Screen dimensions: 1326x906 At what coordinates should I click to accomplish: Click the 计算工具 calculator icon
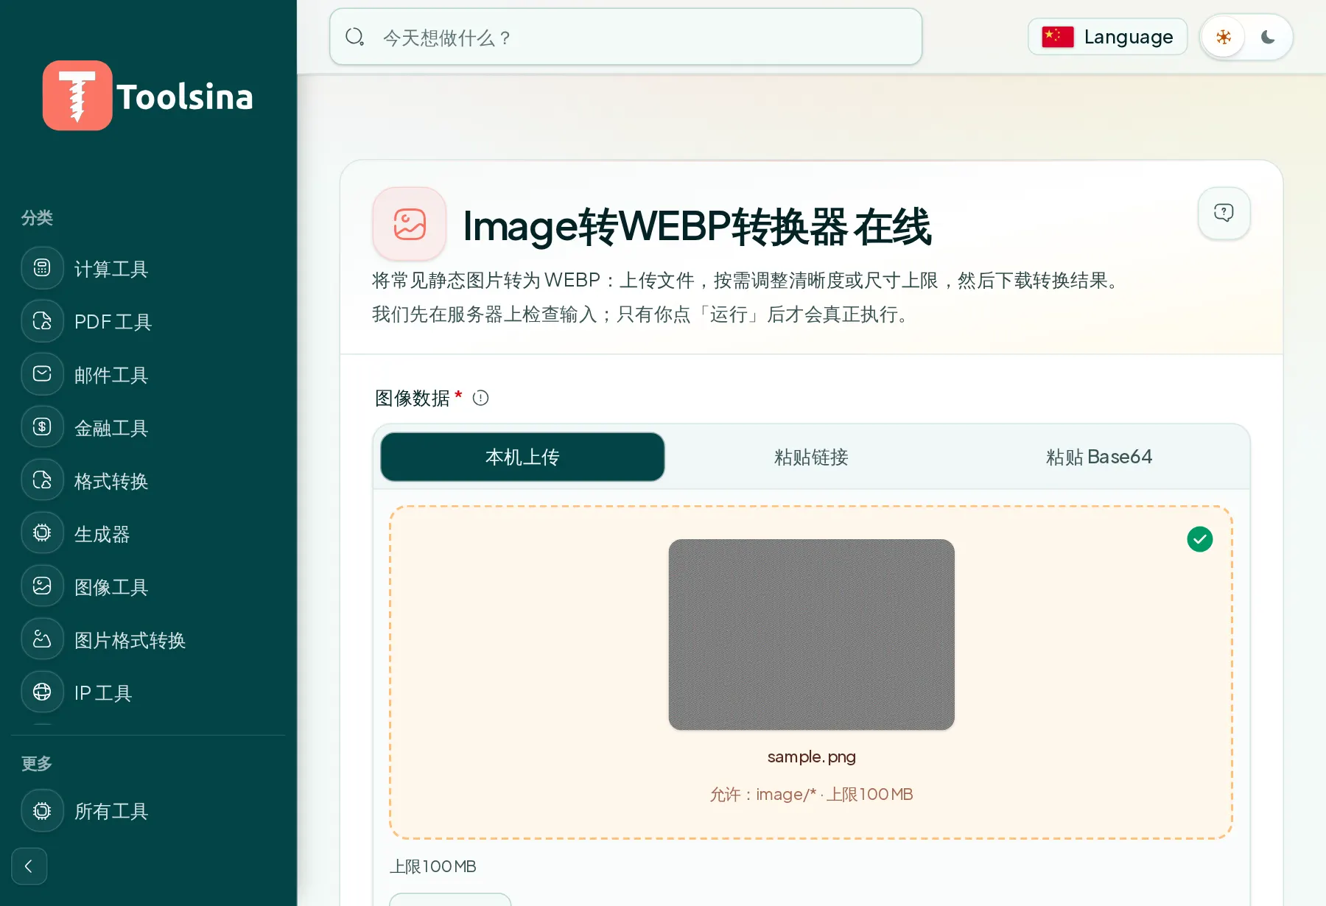43,268
